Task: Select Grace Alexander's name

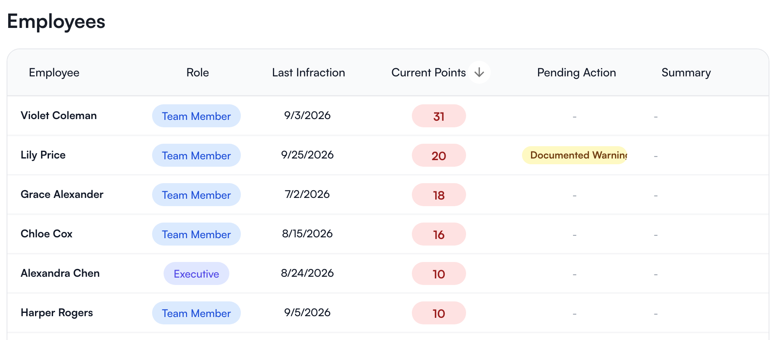Action: pyautogui.click(x=62, y=194)
